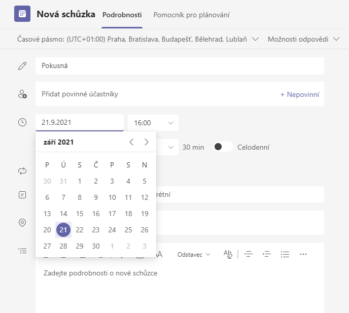Click the + Nepovinní link
The image size is (349, 313).
(x=299, y=94)
